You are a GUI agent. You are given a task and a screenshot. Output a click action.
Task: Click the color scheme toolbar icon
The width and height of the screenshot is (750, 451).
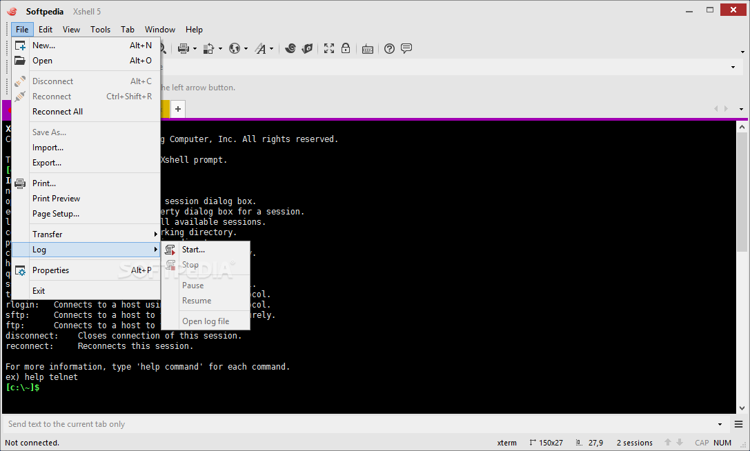[208, 48]
